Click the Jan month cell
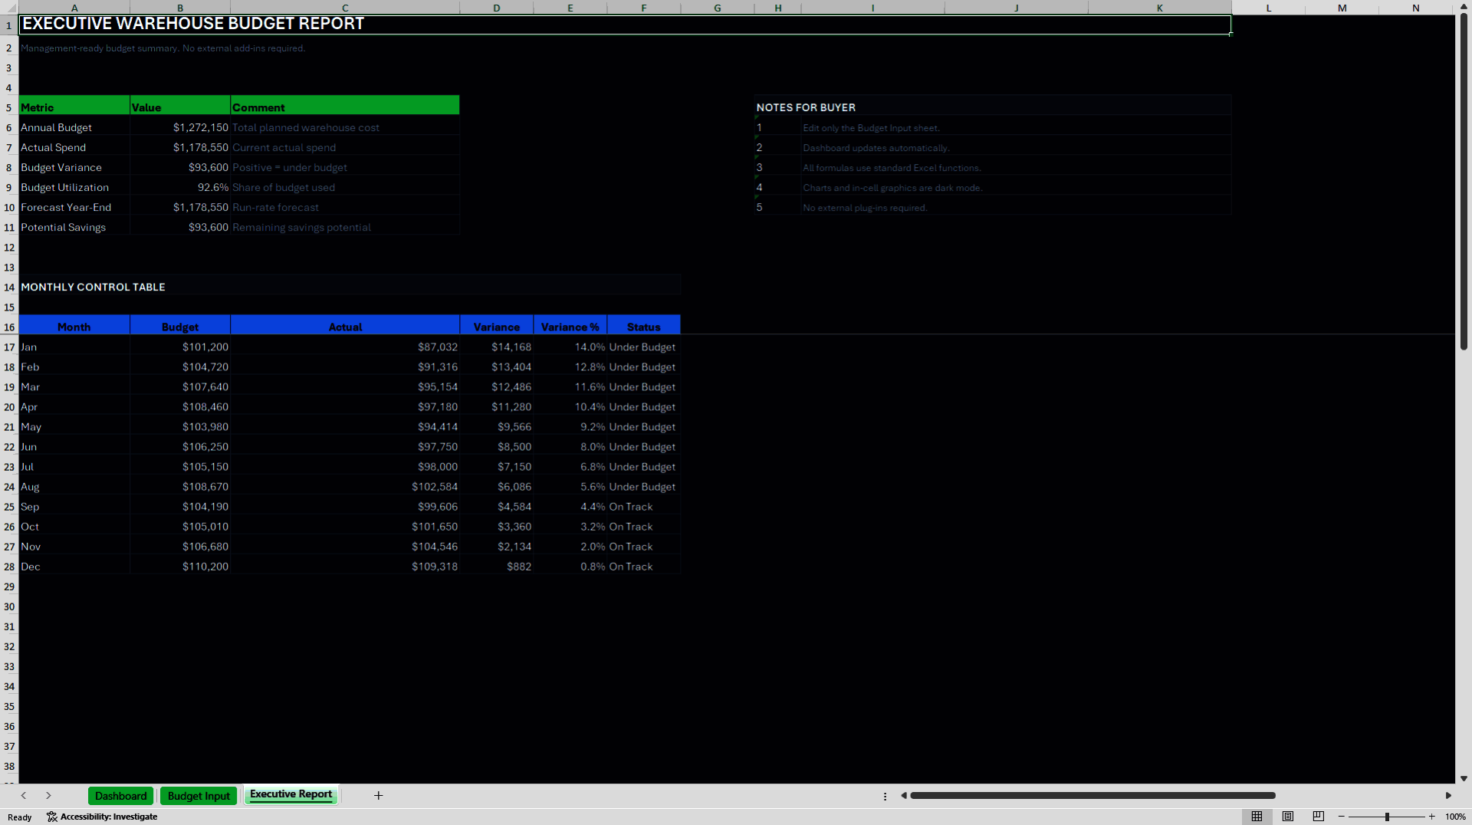 coord(74,347)
